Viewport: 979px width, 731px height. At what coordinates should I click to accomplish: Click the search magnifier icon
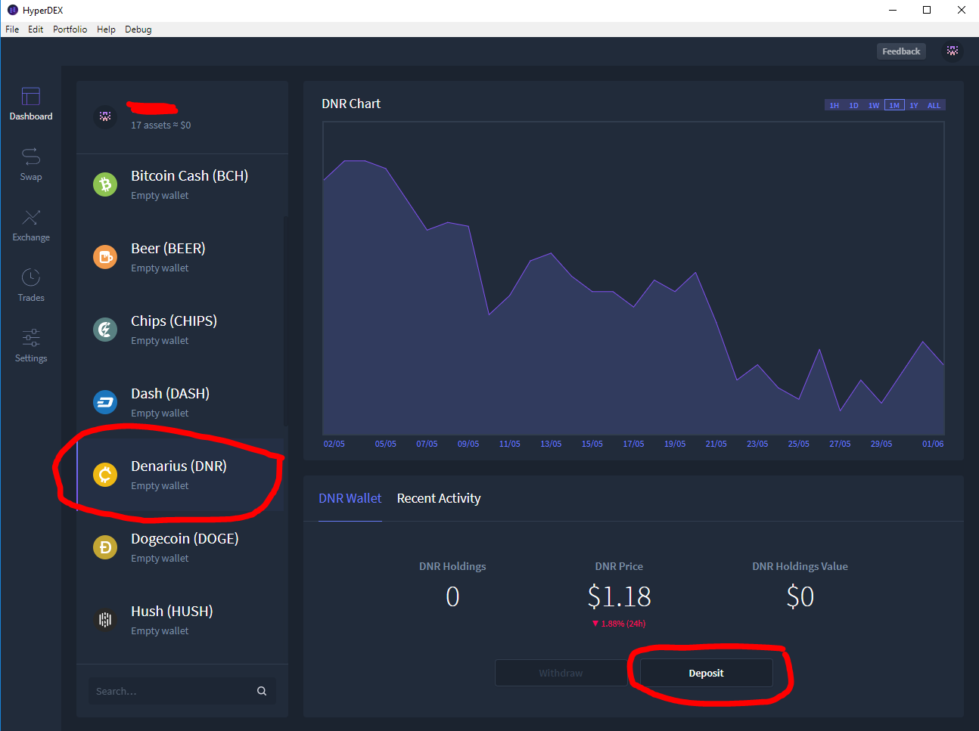click(x=262, y=691)
